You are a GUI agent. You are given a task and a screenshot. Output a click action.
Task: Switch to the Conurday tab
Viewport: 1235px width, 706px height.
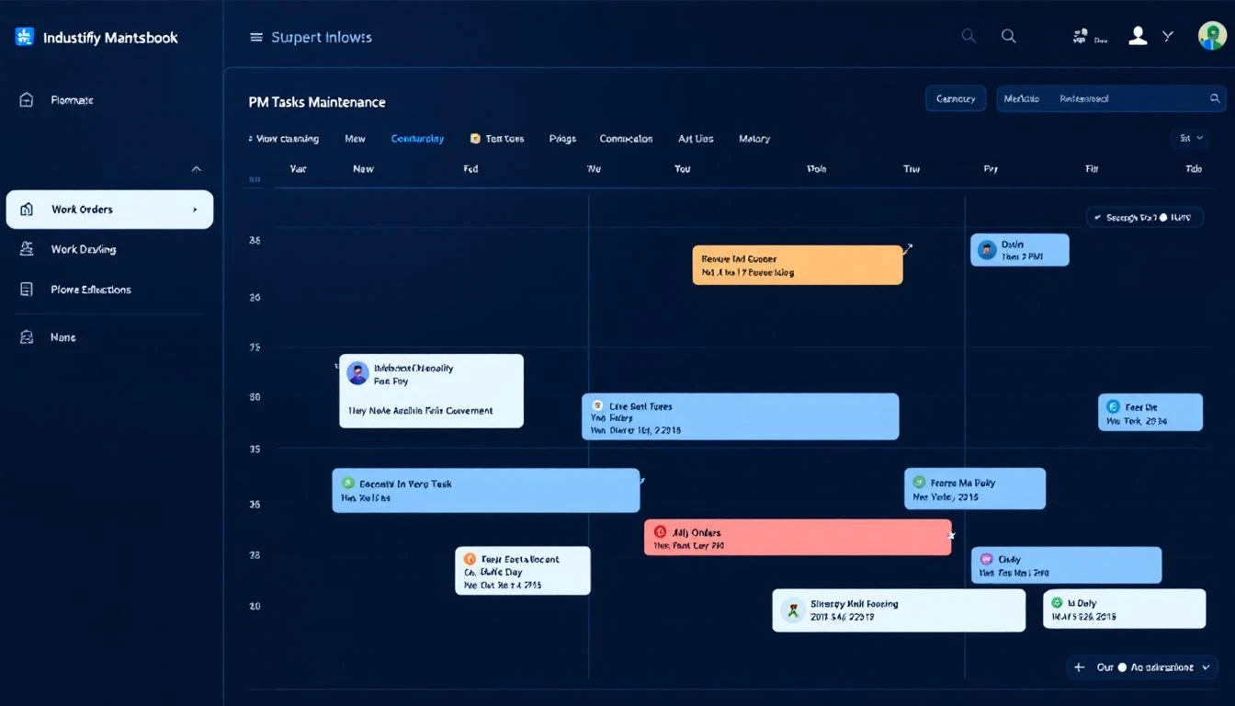point(417,139)
